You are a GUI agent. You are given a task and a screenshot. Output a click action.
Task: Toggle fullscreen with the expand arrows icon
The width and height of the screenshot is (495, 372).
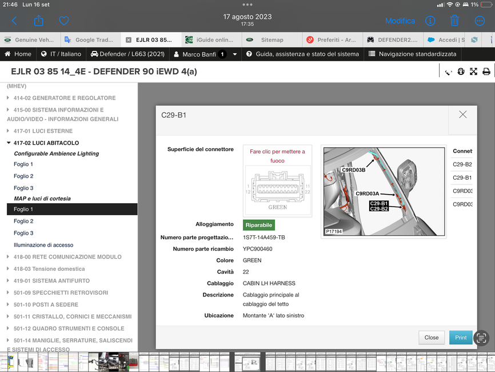(473, 72)
